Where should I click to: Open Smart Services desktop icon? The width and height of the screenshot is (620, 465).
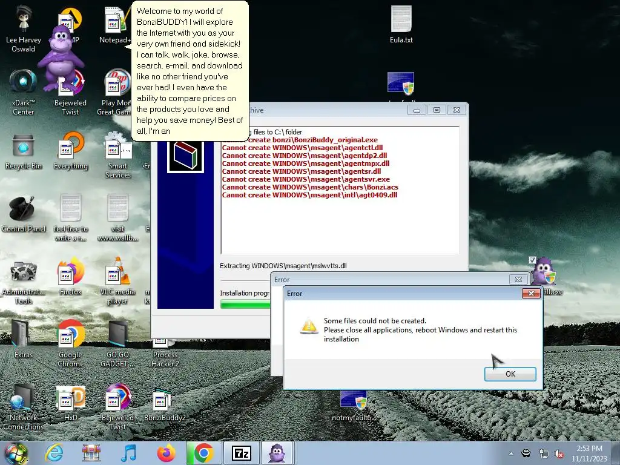(117, 156)
